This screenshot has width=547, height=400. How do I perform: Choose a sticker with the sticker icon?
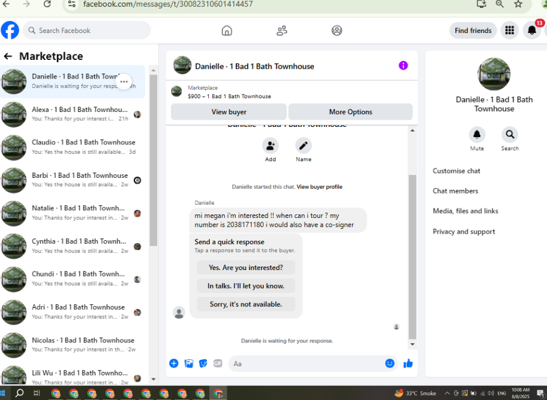203,363
